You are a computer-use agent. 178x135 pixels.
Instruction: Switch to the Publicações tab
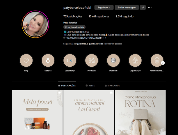[x=67, y=86]
